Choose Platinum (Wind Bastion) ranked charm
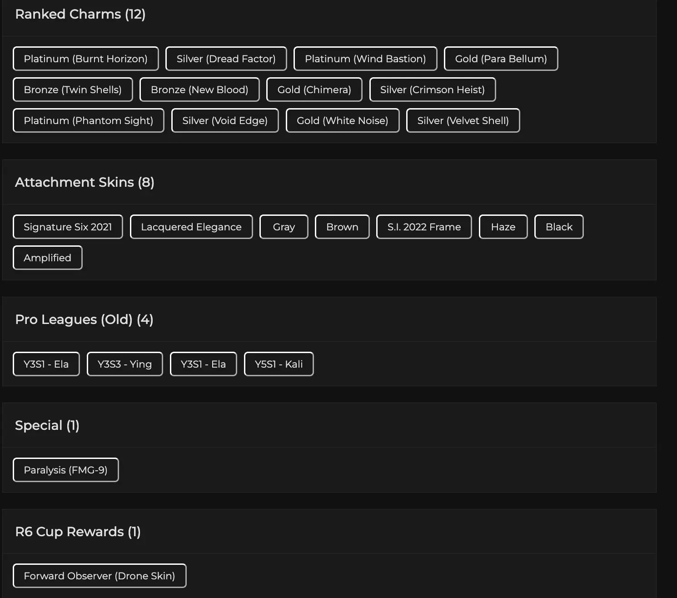Viewport: 677px width, 598px height. [x=365, y=59]
